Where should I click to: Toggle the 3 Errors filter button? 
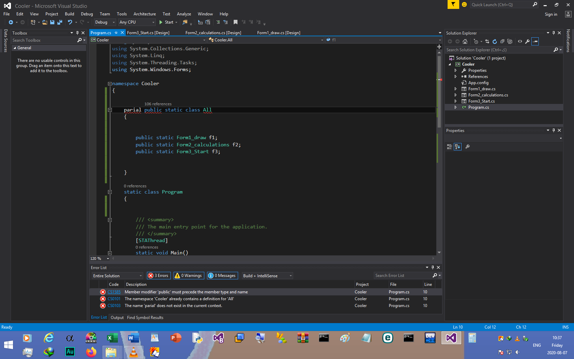(x=159, y=276)
